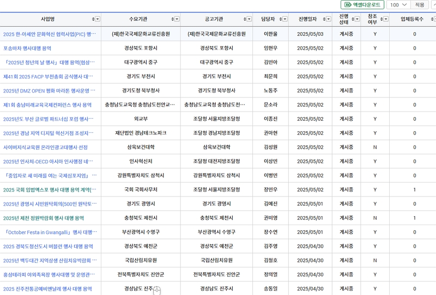Click the sort icon in 사업명 column

point(93,19)
